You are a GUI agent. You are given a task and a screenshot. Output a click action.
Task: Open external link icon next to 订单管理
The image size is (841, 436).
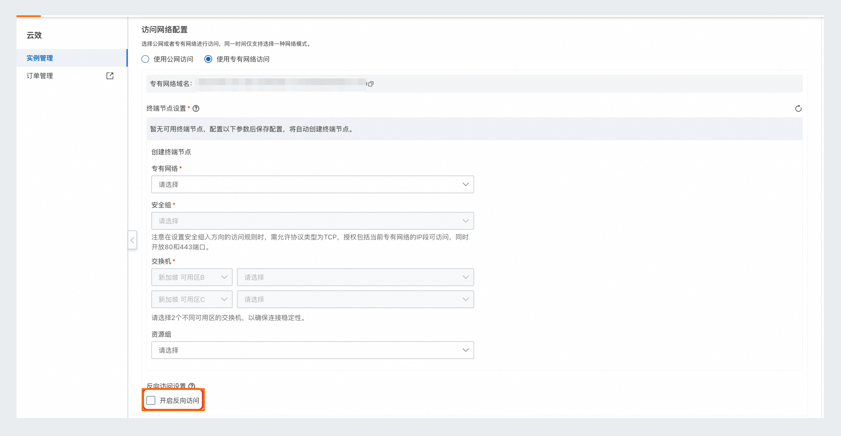(x=110, y=76)
